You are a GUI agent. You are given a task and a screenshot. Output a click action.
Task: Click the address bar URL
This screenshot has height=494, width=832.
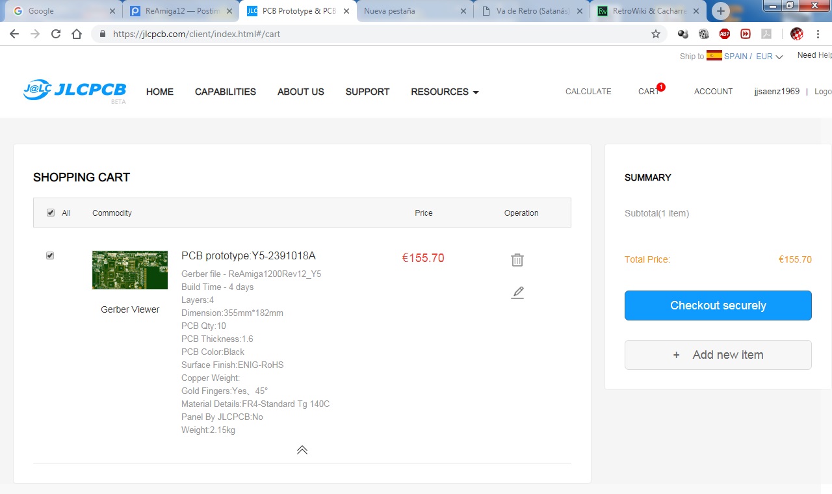[x=196, y=34]
